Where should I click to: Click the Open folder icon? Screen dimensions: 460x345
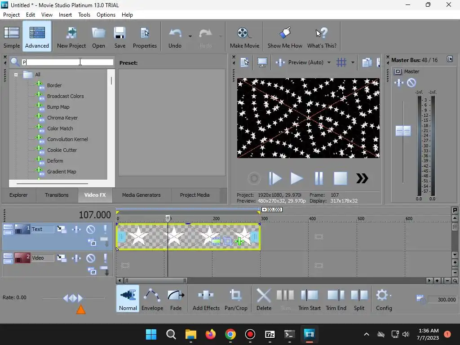[98, 37]
